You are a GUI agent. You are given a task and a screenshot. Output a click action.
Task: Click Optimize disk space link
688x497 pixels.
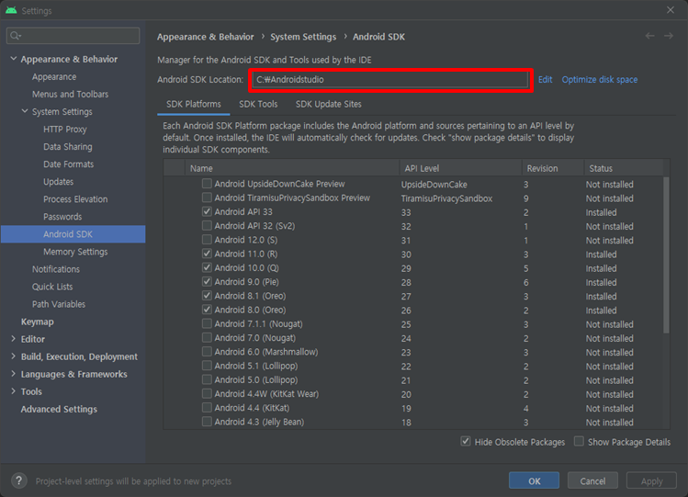tap(600, 79)
